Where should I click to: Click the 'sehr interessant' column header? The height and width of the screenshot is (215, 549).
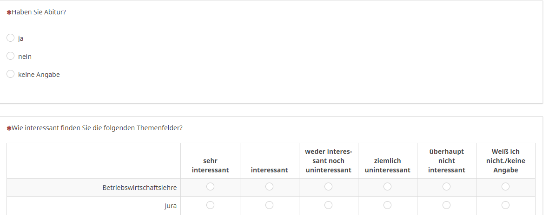(210, 165)
